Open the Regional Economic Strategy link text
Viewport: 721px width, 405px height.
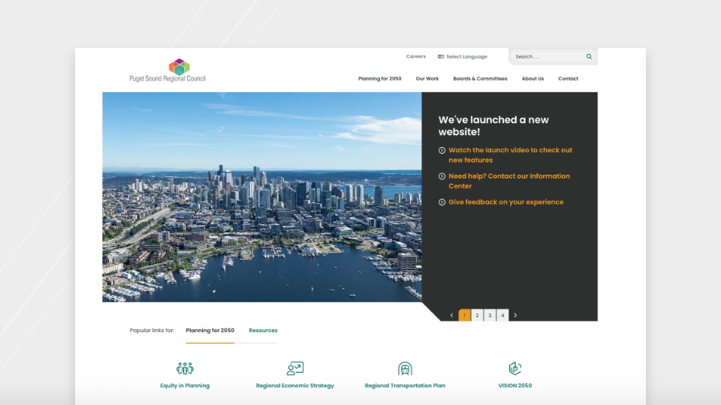[294, 385]
